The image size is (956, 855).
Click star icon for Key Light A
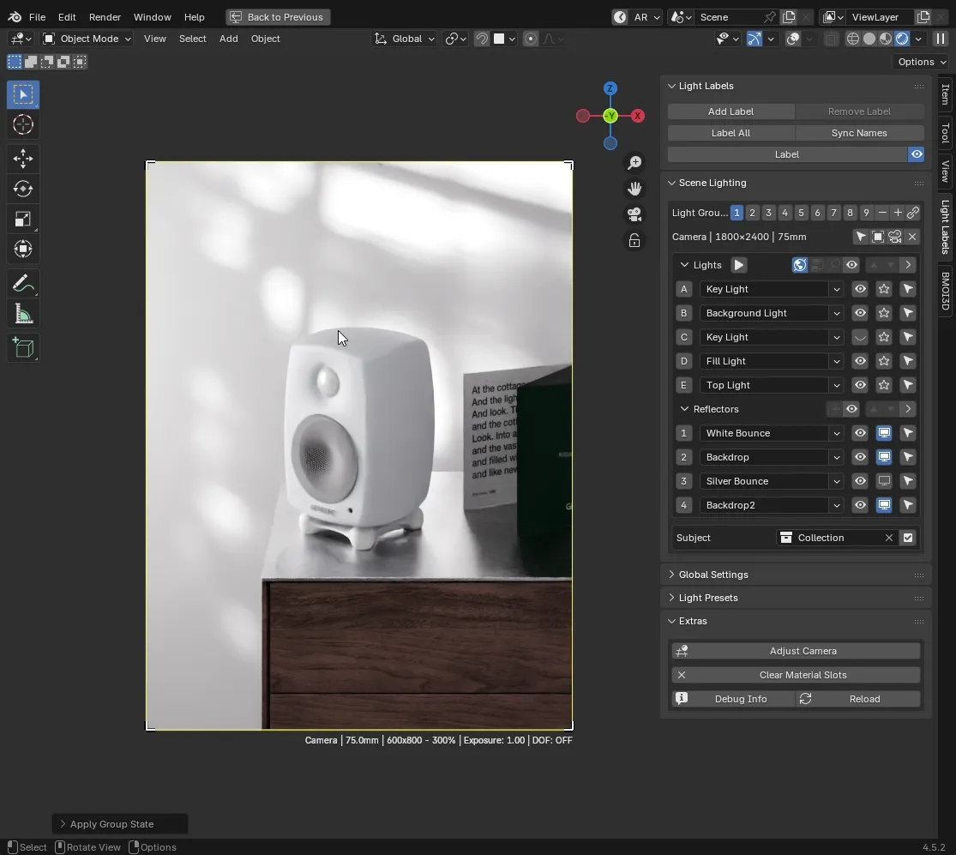click(x=883, y=289)
